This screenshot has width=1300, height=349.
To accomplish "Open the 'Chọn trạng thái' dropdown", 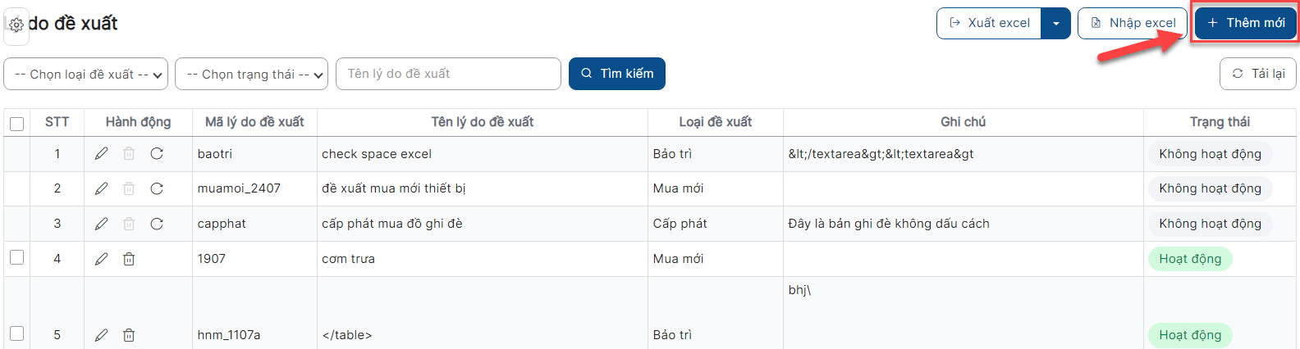I will (x=252, y=74).
